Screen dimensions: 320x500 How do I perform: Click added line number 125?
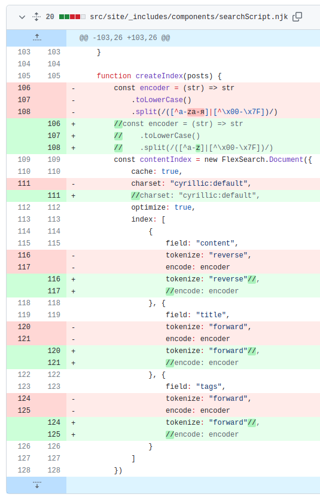coord(54,434)
